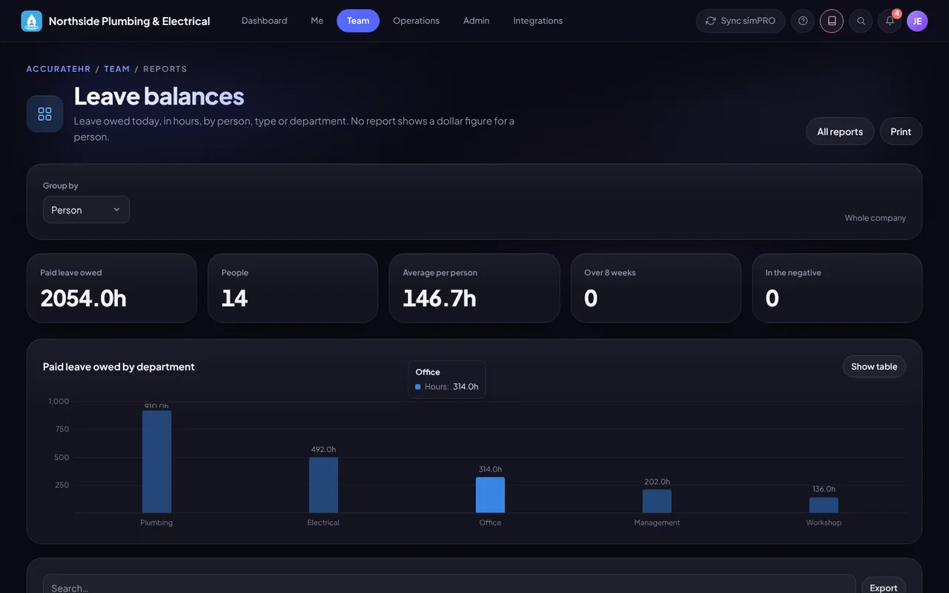Viewport: 949px width, 593px height.
Task: Click the All reports button
Action: [840, 131]
